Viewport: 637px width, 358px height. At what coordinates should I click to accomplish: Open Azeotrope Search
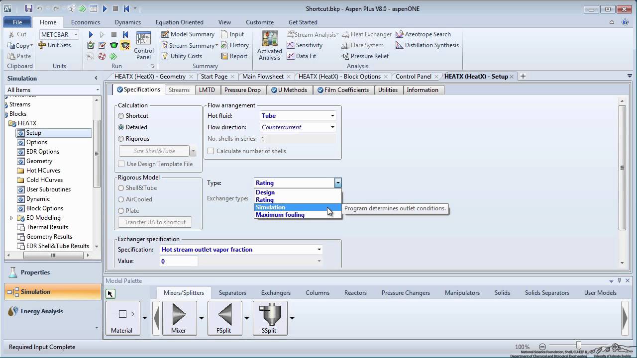tap(424, 34)
